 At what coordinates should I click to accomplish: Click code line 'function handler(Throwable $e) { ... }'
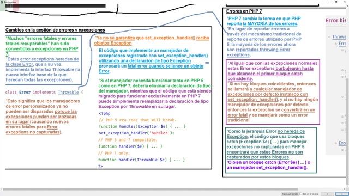point(142,160)
